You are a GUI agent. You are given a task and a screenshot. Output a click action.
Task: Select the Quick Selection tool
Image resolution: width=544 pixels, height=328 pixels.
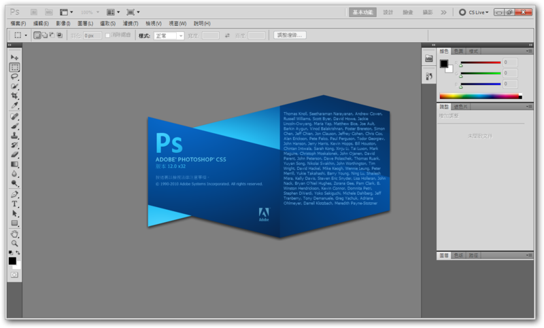point(14,86)
